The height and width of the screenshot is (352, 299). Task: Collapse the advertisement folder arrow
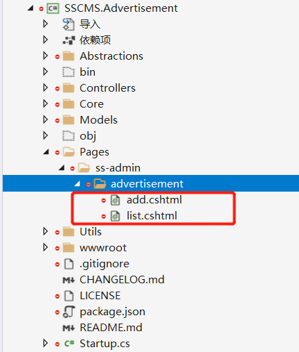click(78, 184)
